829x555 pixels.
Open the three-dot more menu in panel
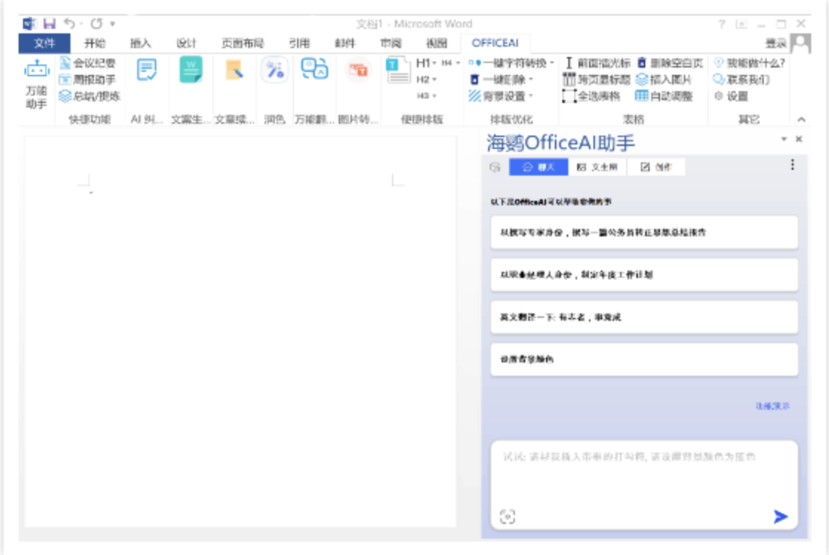(792, 165)
